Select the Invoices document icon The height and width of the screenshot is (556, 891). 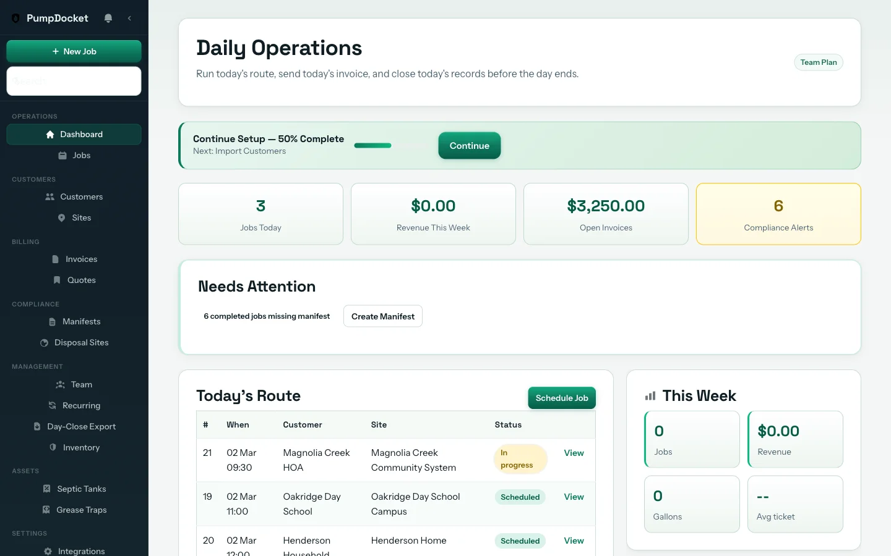pyautogui.click(x=54, y=259)
